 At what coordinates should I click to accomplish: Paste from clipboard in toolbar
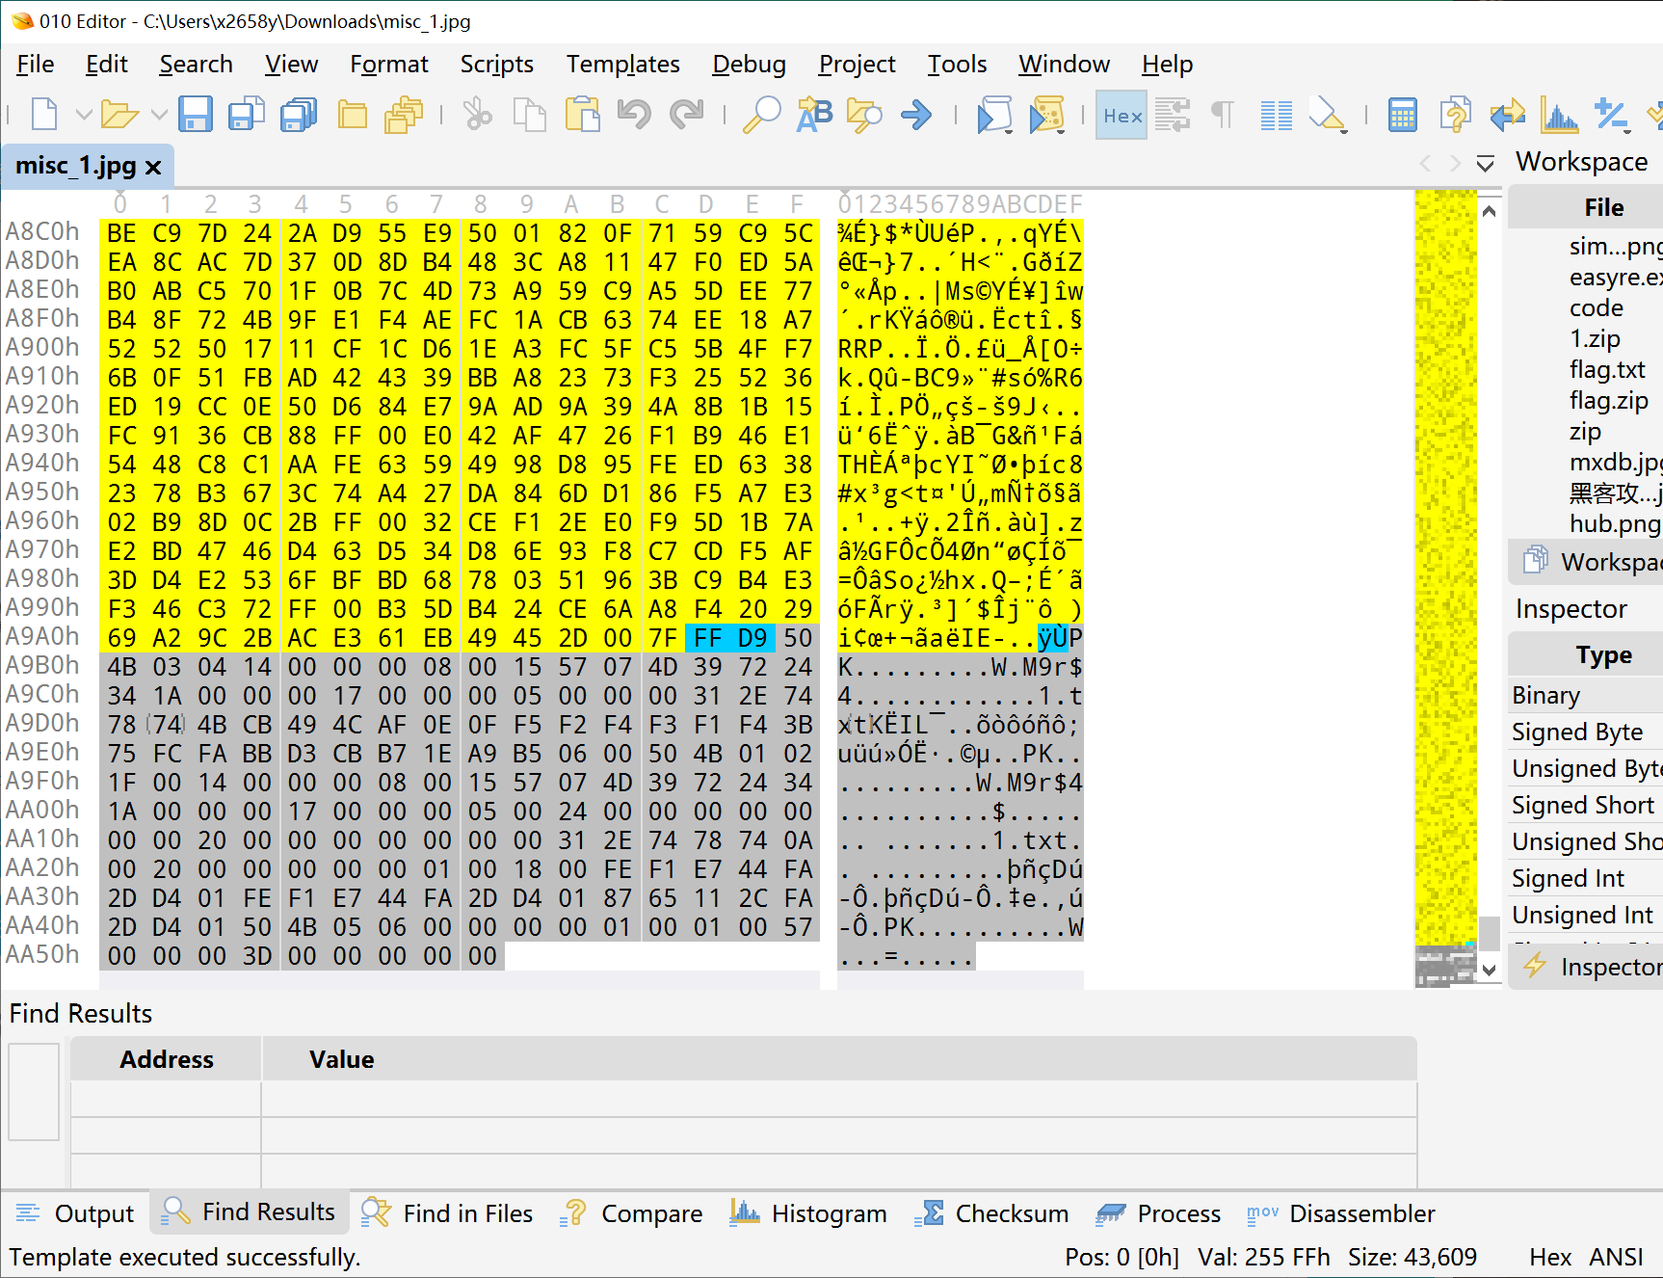click(582, 115)
